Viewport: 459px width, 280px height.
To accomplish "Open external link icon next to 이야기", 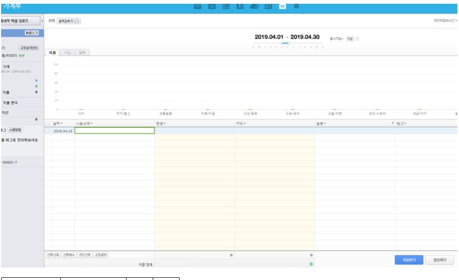I will tap(16, 162).
